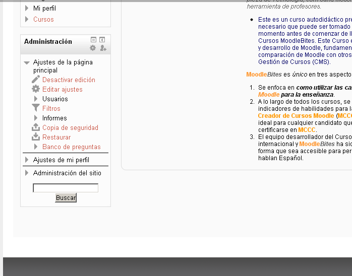
Task: Open Banco de preguntas link
Action: 71,147
